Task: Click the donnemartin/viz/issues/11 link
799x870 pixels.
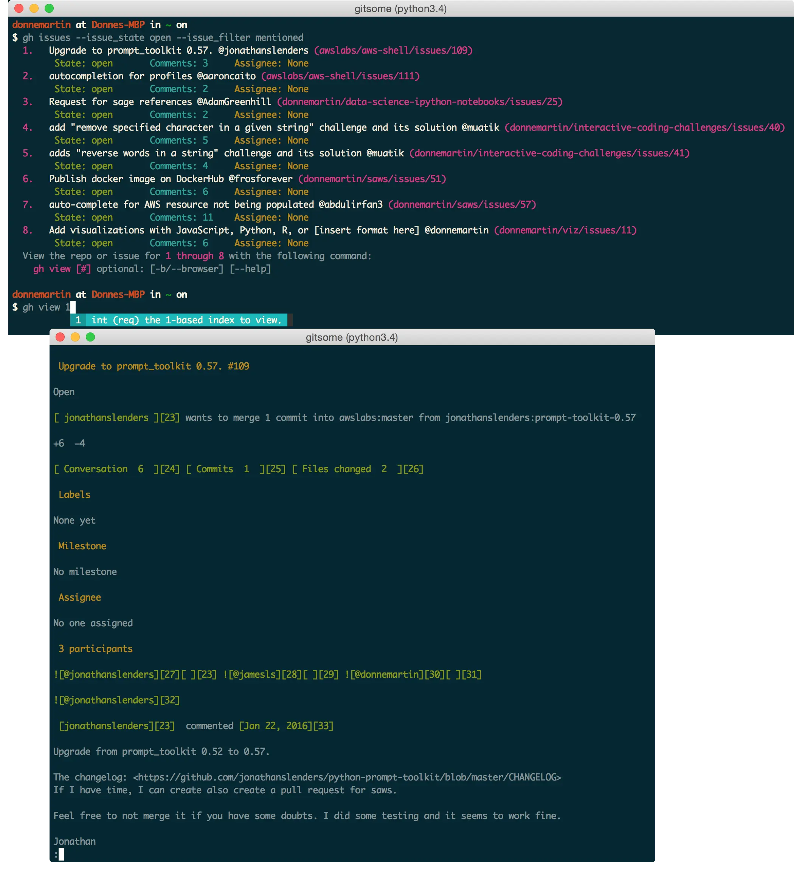Action: click(565, 230)
